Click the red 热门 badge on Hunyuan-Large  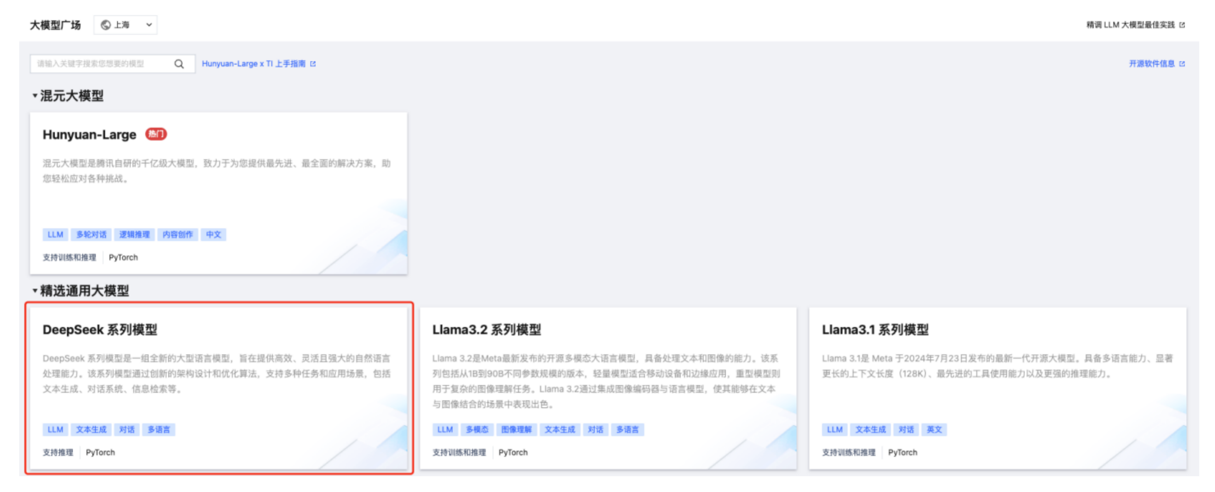point(156,134)
